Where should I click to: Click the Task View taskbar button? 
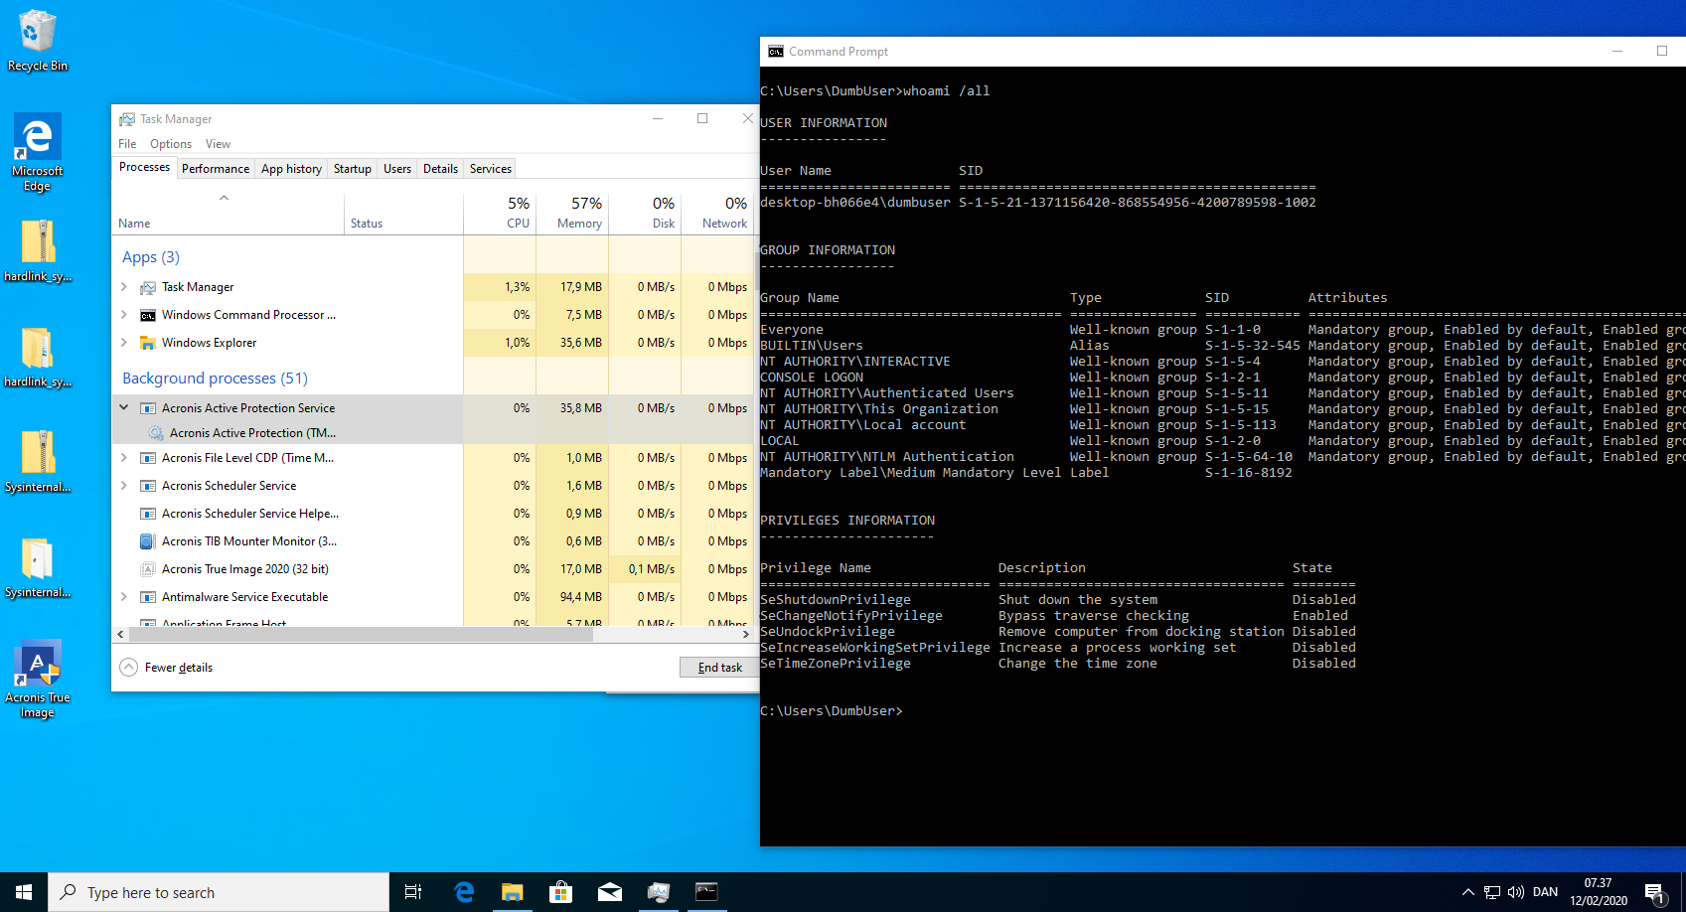click(x=413, y=892)
